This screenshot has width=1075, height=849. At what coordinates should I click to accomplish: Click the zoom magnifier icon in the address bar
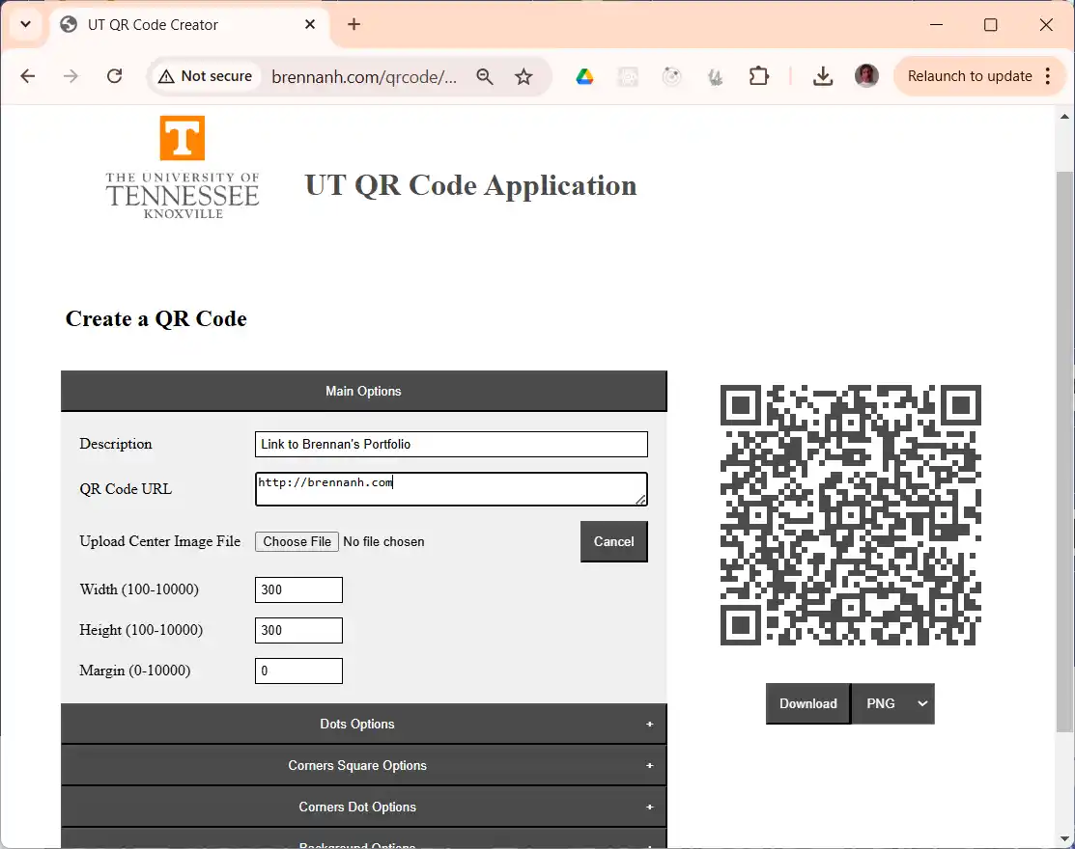click(485, 76)
